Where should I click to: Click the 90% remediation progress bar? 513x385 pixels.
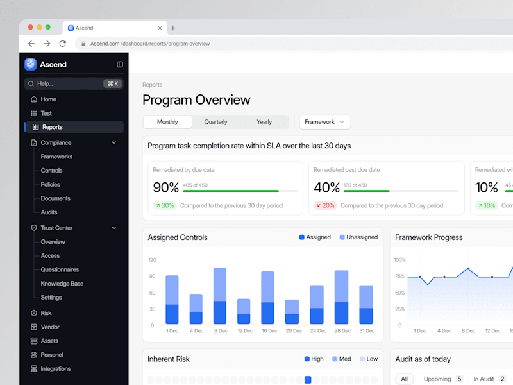(240, 191)
